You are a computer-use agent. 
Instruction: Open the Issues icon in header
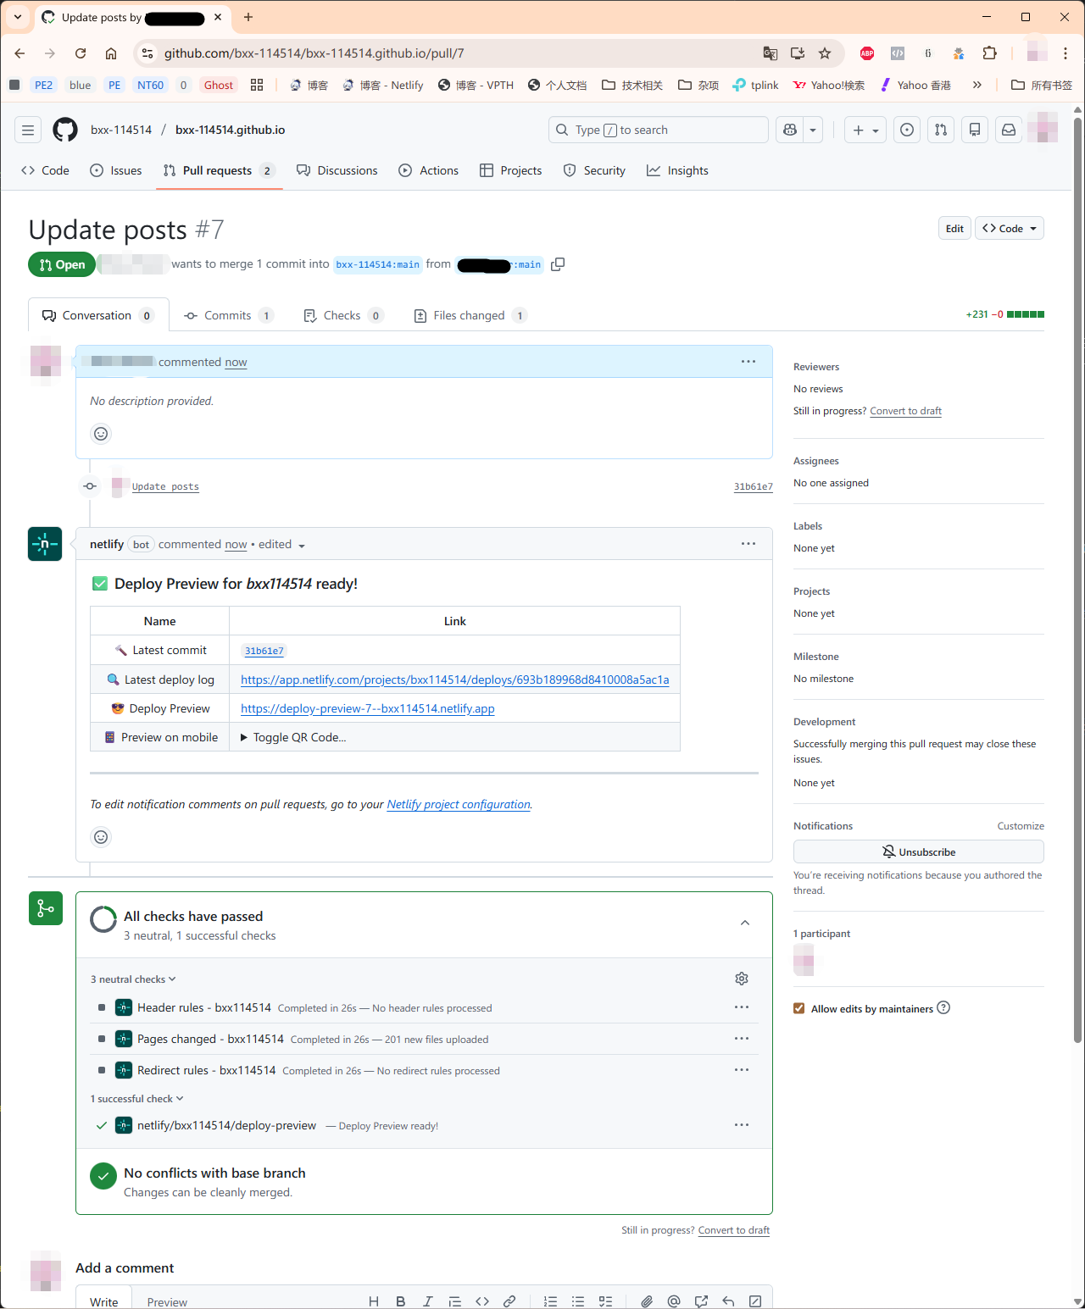(x=907, y=130)
